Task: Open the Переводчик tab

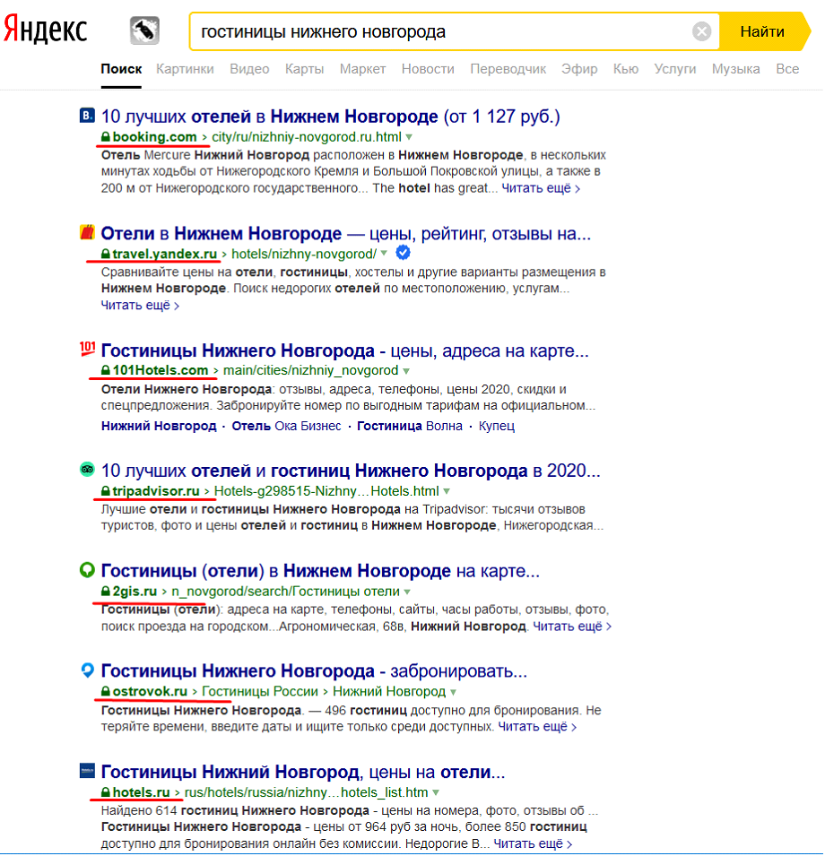Action: (508, 69)
